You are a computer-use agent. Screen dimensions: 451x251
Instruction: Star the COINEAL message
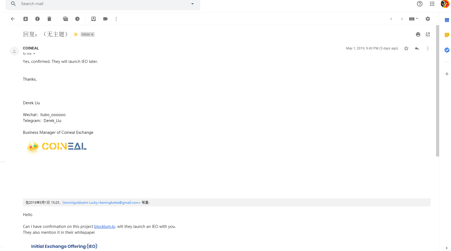[406, 48]
